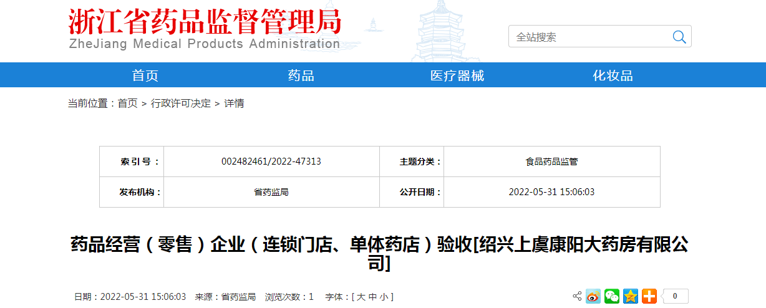Click ZheJiang Medical Products Administration subtitle
Image resolution: width=766 pixels, height=308 pixels.
point(205,44)
